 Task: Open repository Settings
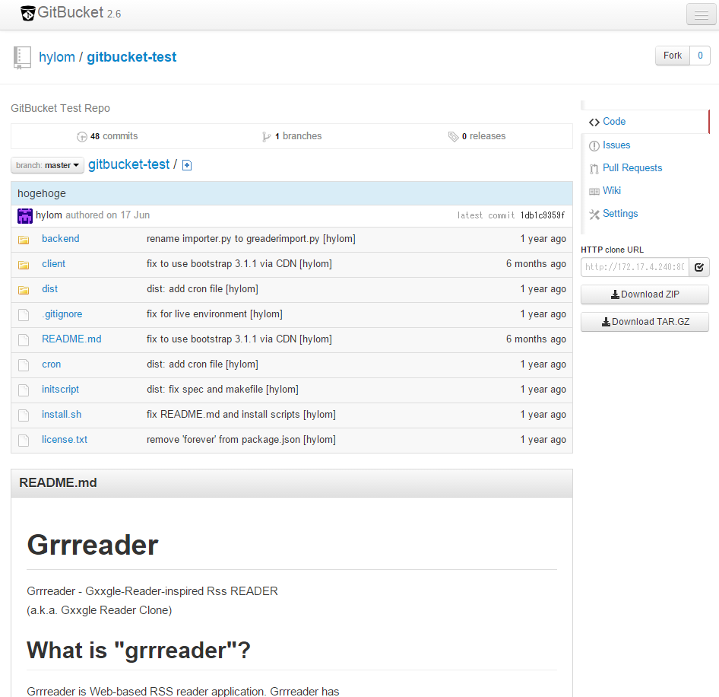(619, 214)
